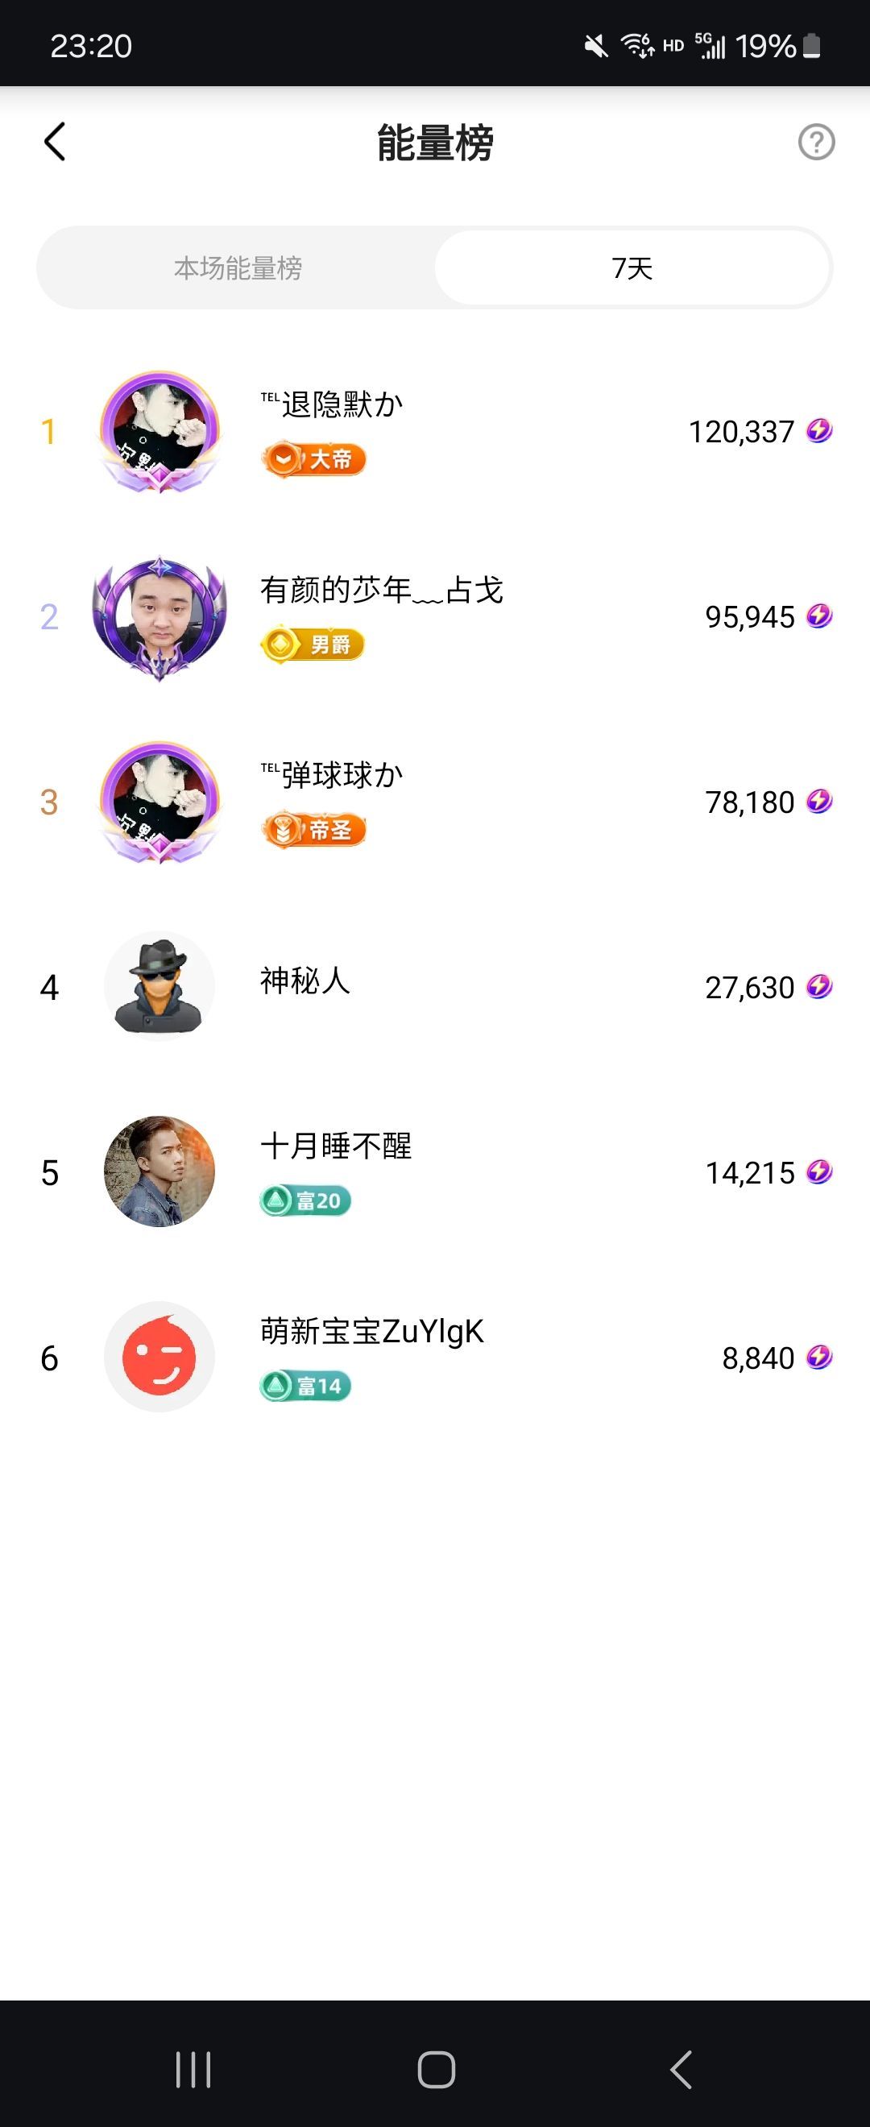Click the 男爵 rank badge

point(313,644)
